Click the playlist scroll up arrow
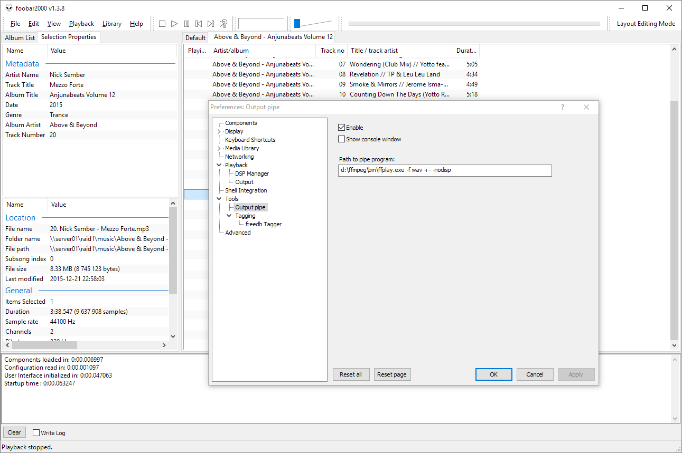The image size is (682, 453). coord(674,49)
